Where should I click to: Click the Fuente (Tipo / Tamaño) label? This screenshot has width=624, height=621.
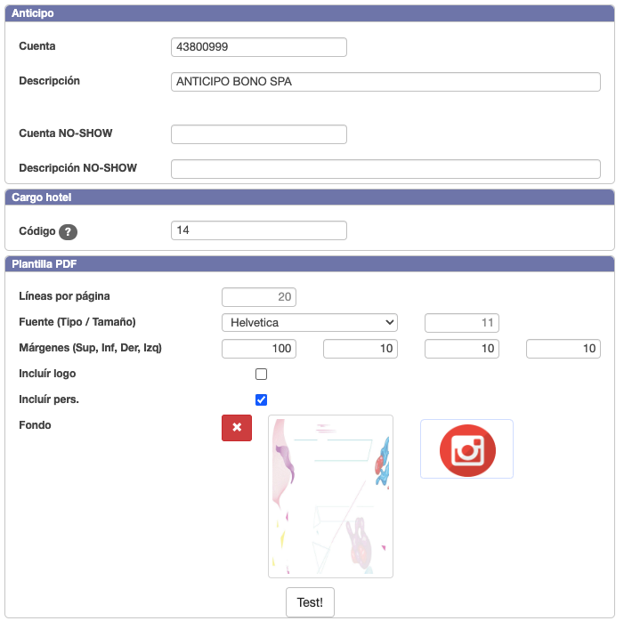click(77, 322)
